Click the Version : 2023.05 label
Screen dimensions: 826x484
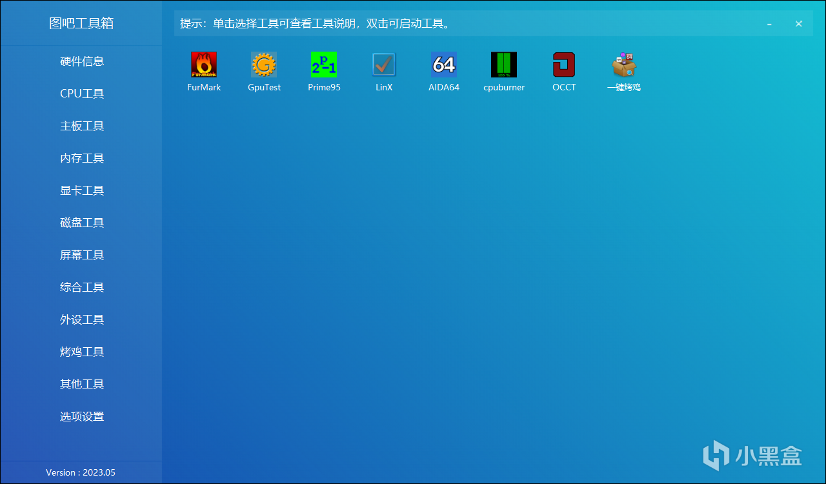click(x=81, y=472)
